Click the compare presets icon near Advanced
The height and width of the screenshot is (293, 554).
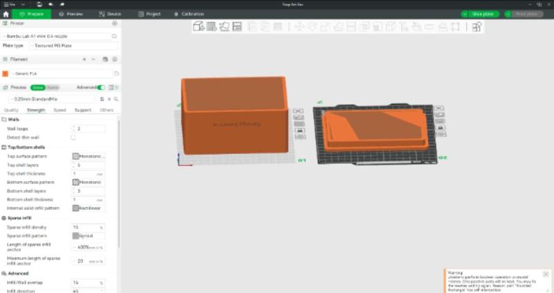(111, 88)
